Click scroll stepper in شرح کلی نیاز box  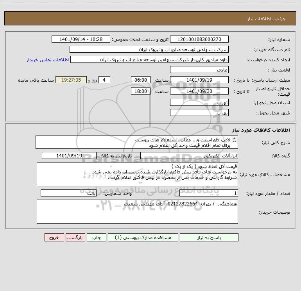pyautogui.click(x=234, y=140)
